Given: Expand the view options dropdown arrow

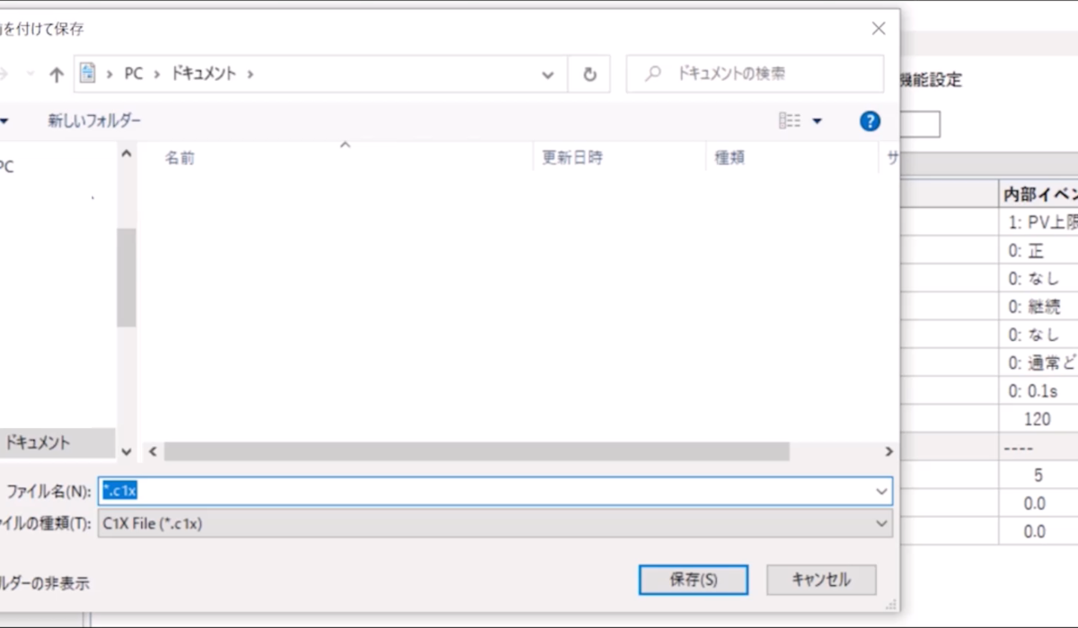Looking at the screenshot, I should (x=817, y=121).
